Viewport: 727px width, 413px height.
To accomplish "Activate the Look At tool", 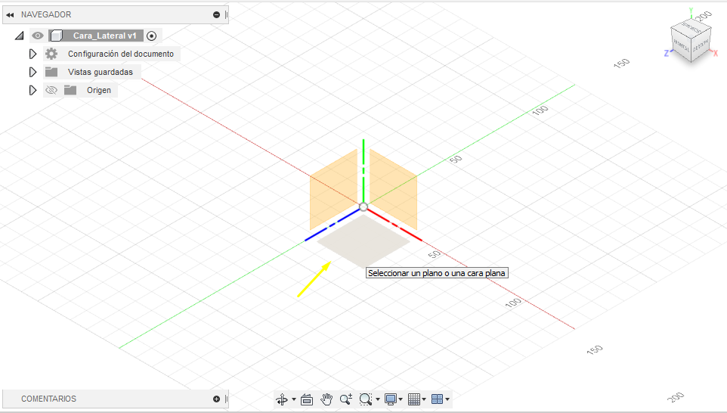I will (307, 399).
